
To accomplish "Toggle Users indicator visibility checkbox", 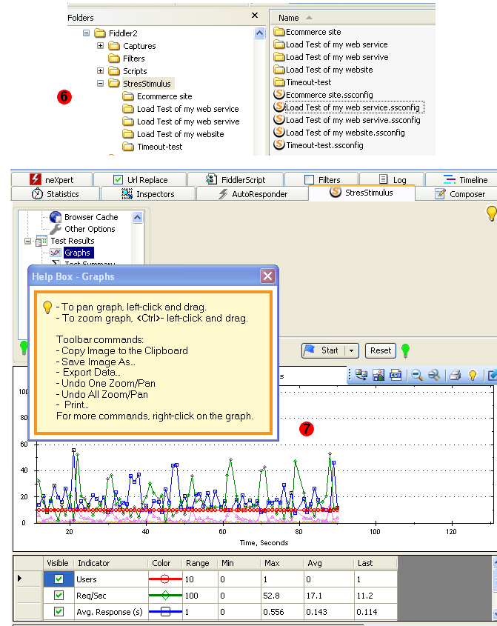I will pyautogui.click(x=59, y=579).
